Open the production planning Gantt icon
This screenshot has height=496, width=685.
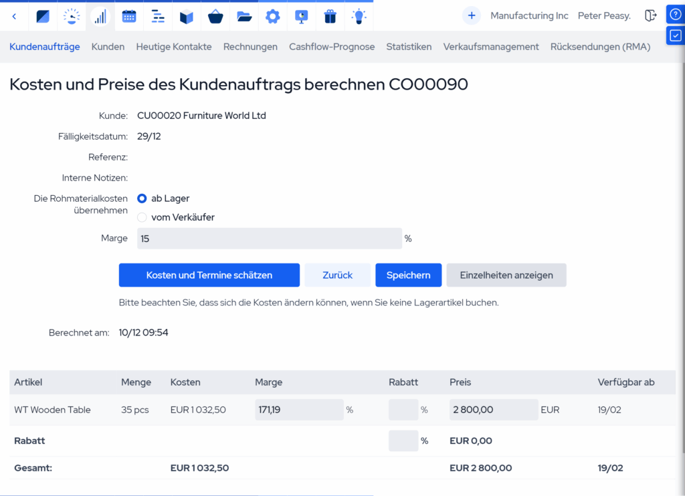158,16
